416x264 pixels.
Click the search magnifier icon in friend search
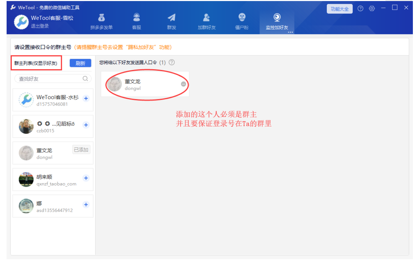point(85,79)
